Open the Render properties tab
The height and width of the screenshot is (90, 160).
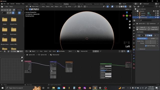[134, 28]
